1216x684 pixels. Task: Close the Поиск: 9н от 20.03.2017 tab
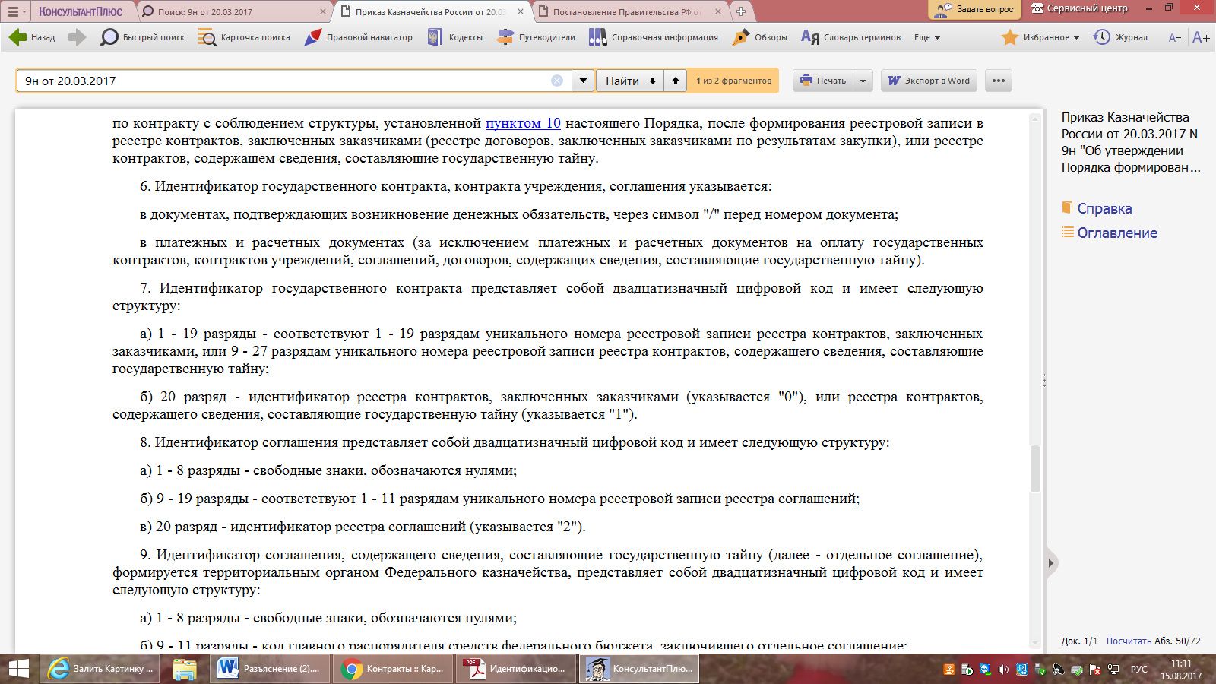click(323, 11)
